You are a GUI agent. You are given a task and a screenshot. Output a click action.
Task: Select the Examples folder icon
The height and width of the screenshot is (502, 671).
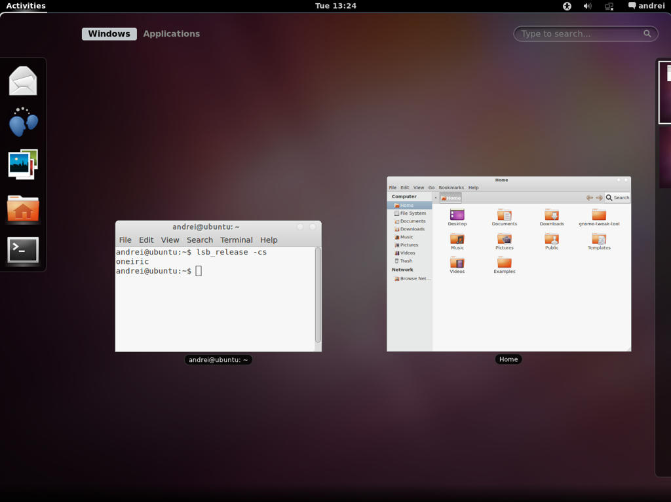point(504,264)
